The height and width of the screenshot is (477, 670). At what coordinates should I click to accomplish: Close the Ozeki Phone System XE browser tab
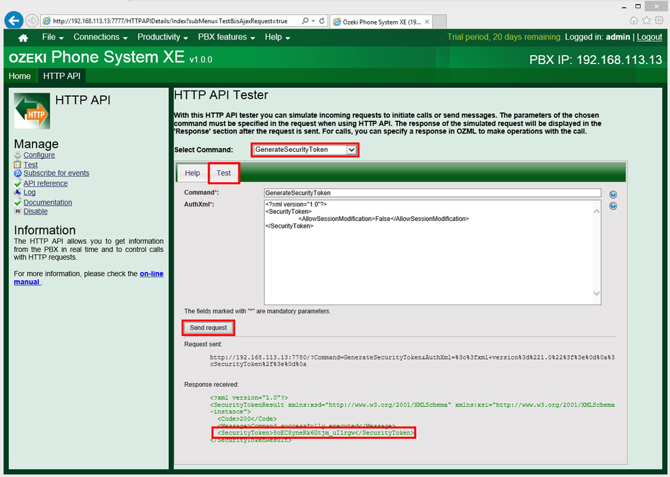(427, 21)
